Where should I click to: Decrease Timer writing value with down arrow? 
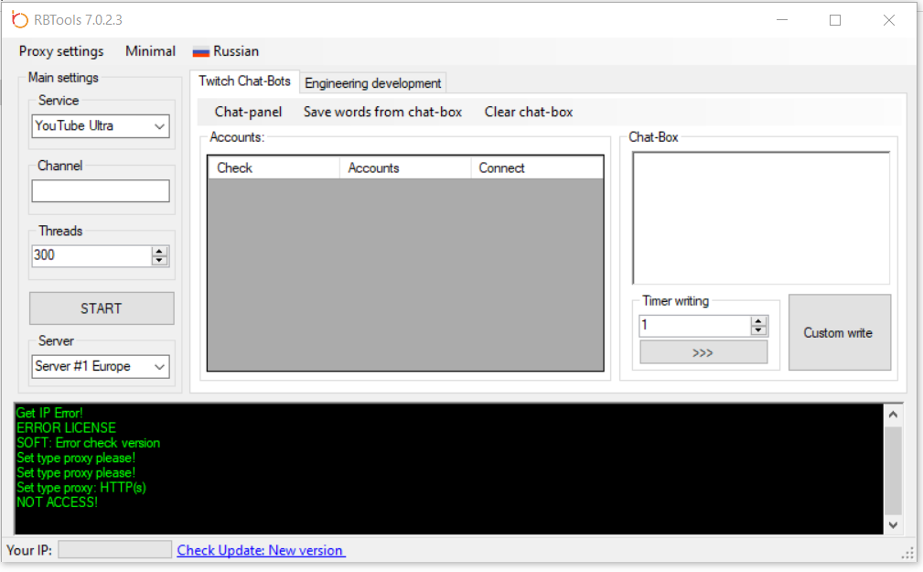(x=758, y=330)
